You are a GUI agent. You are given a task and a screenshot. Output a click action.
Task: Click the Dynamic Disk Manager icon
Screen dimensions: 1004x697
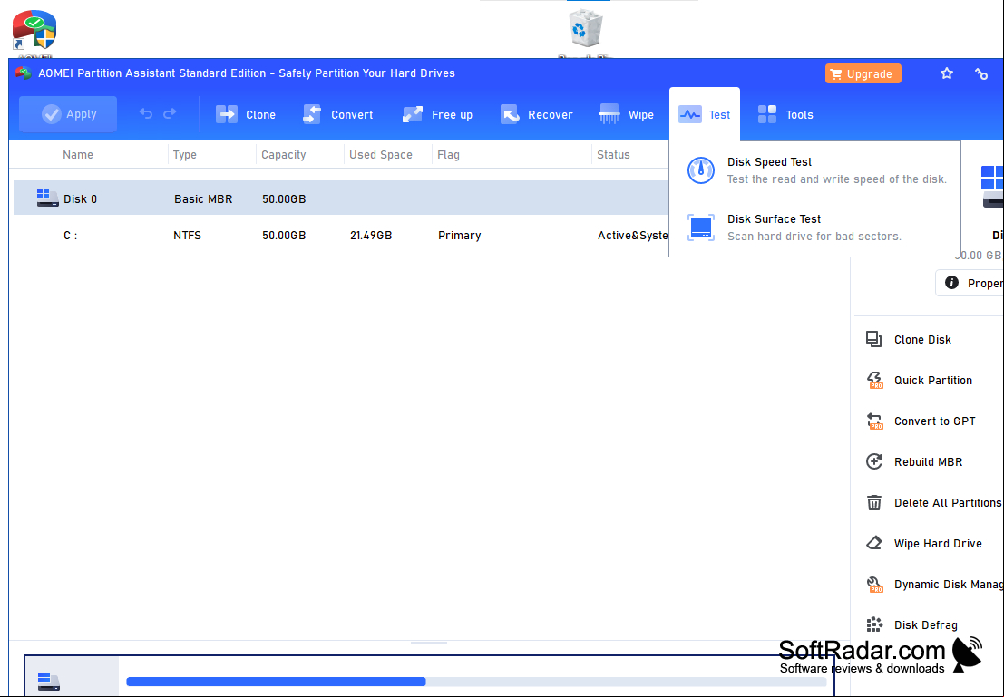tap(874, 585)
